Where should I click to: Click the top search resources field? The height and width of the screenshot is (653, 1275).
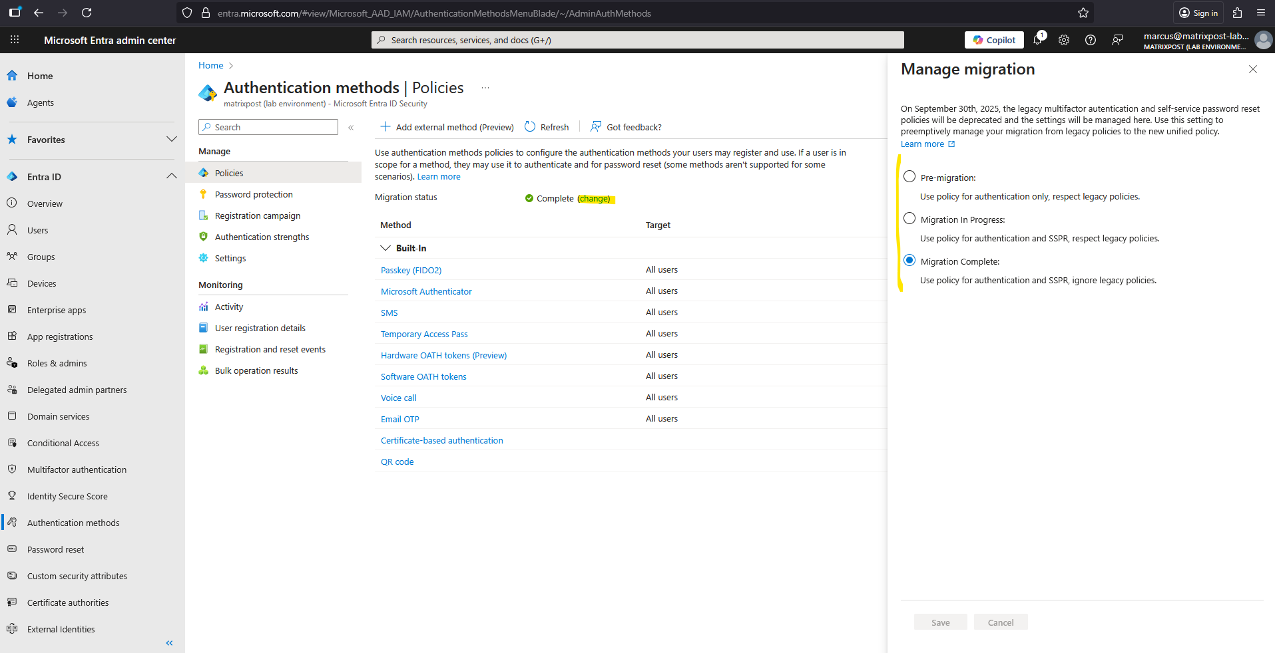coord(637,40)
